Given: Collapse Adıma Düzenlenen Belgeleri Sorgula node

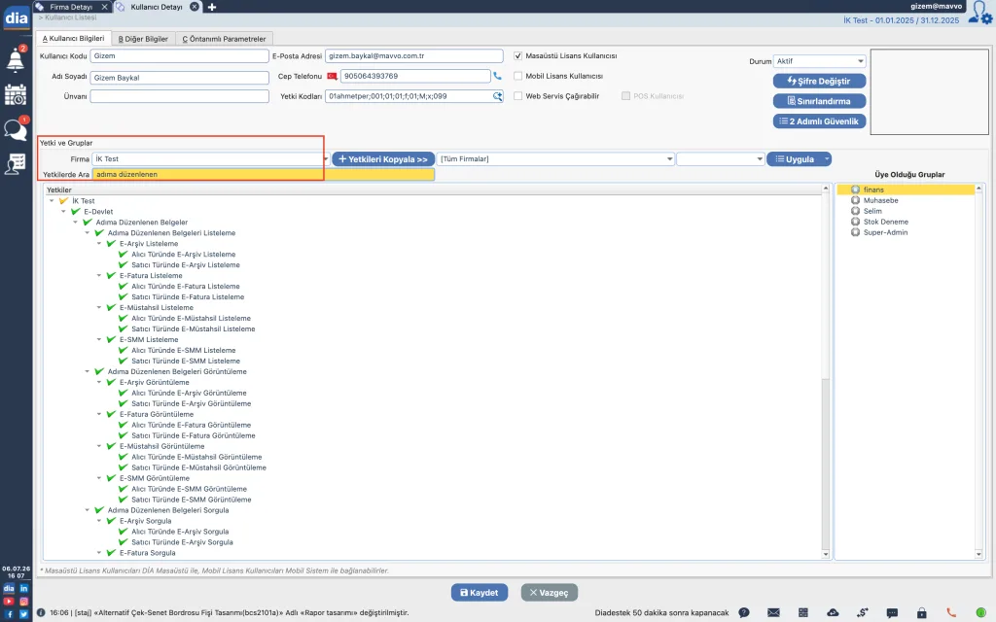Looking at the screenshot, I should pos(87,510).
